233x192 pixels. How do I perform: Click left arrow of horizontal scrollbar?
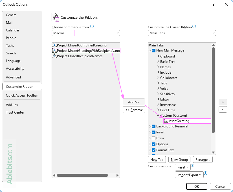point(54,176)
